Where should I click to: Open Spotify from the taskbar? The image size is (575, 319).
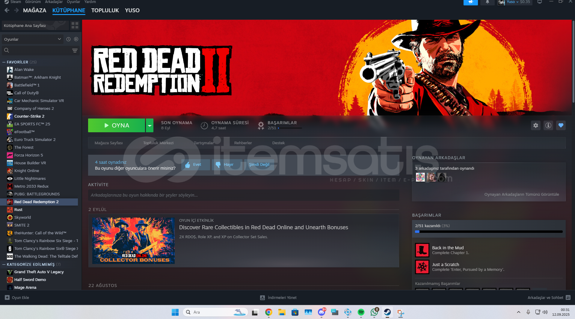pos(361,312)
